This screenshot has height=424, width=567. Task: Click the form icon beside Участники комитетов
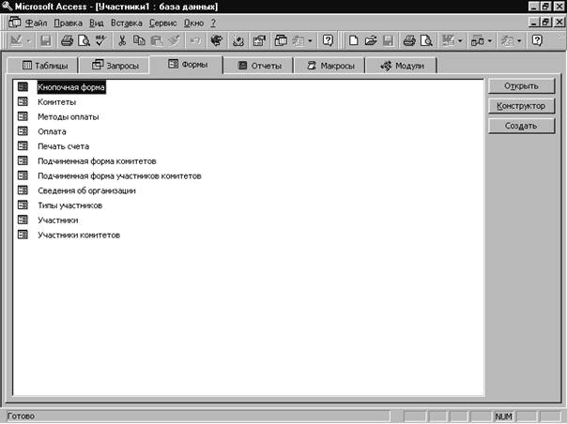tap(23, 235)
